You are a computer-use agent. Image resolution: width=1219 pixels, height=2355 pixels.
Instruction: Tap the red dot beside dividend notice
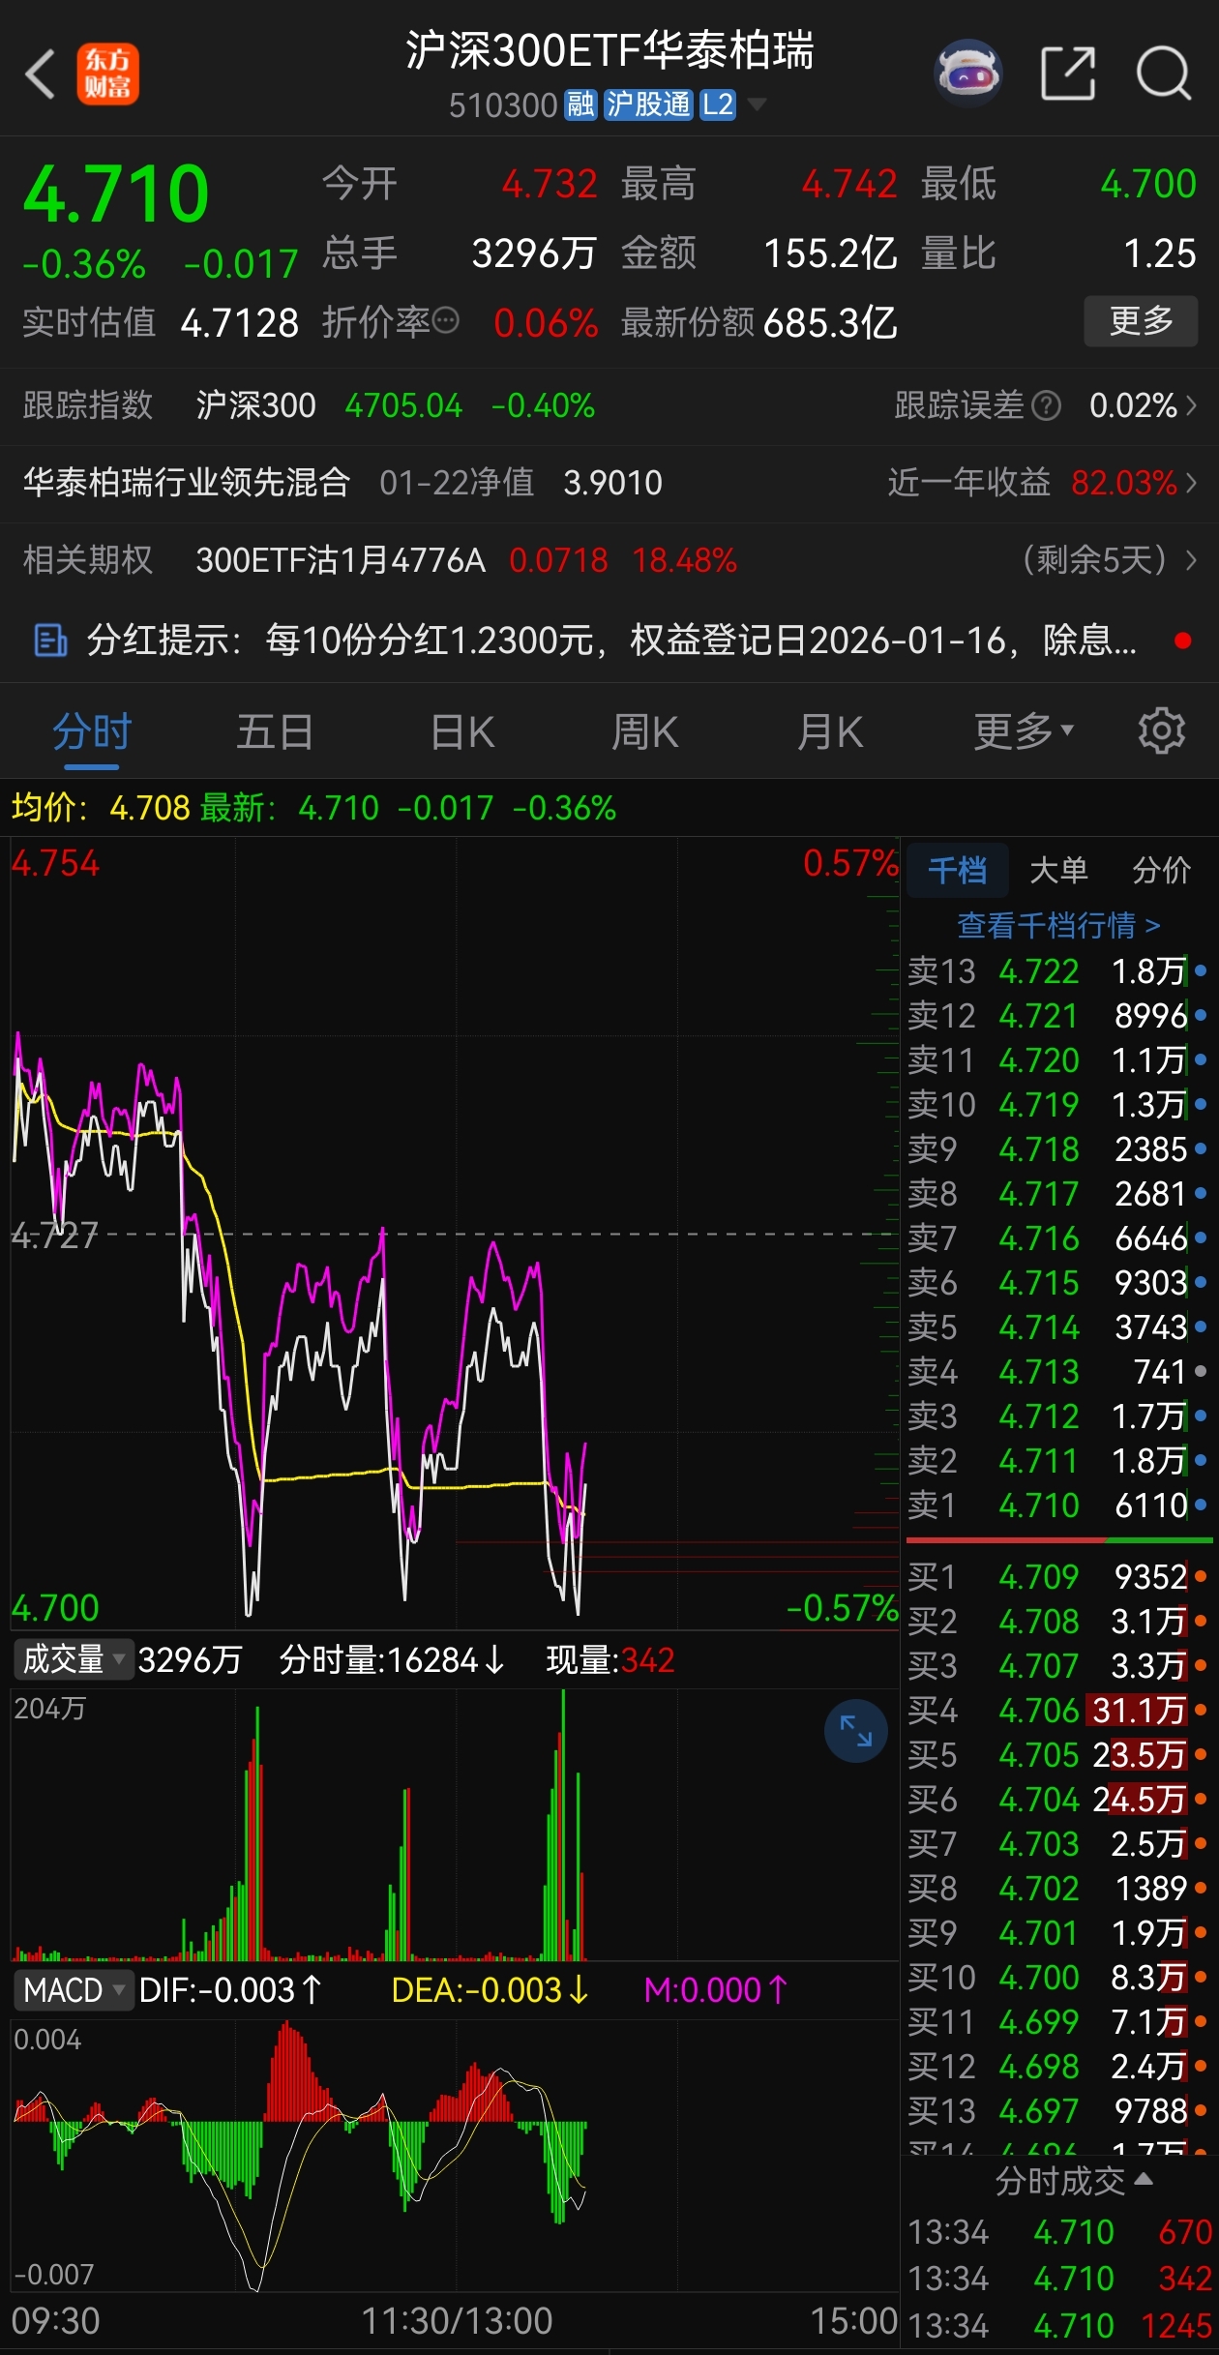tap(1182, 641)
